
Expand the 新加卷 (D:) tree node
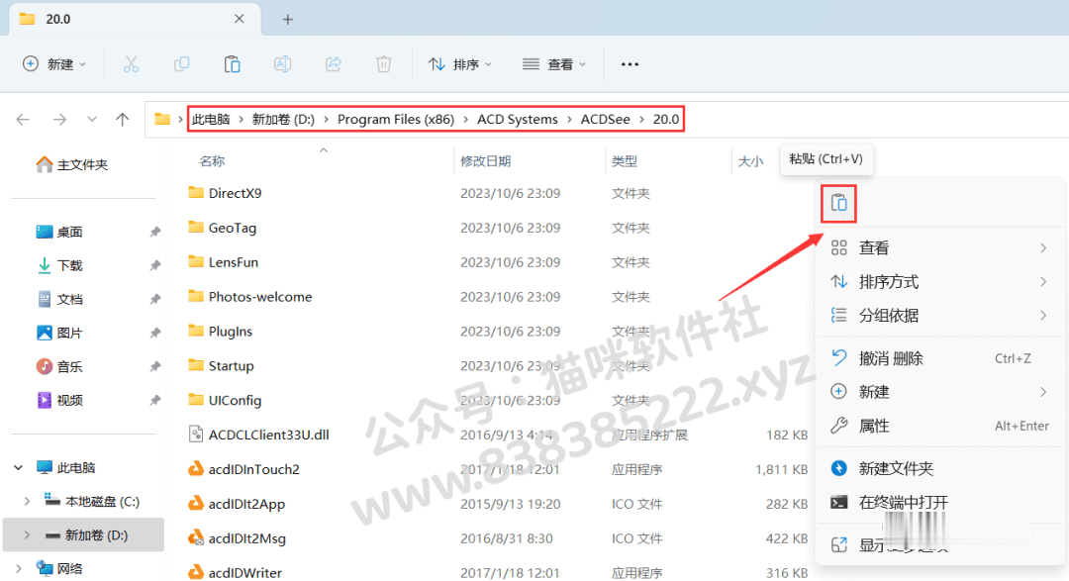pos(27,535)
